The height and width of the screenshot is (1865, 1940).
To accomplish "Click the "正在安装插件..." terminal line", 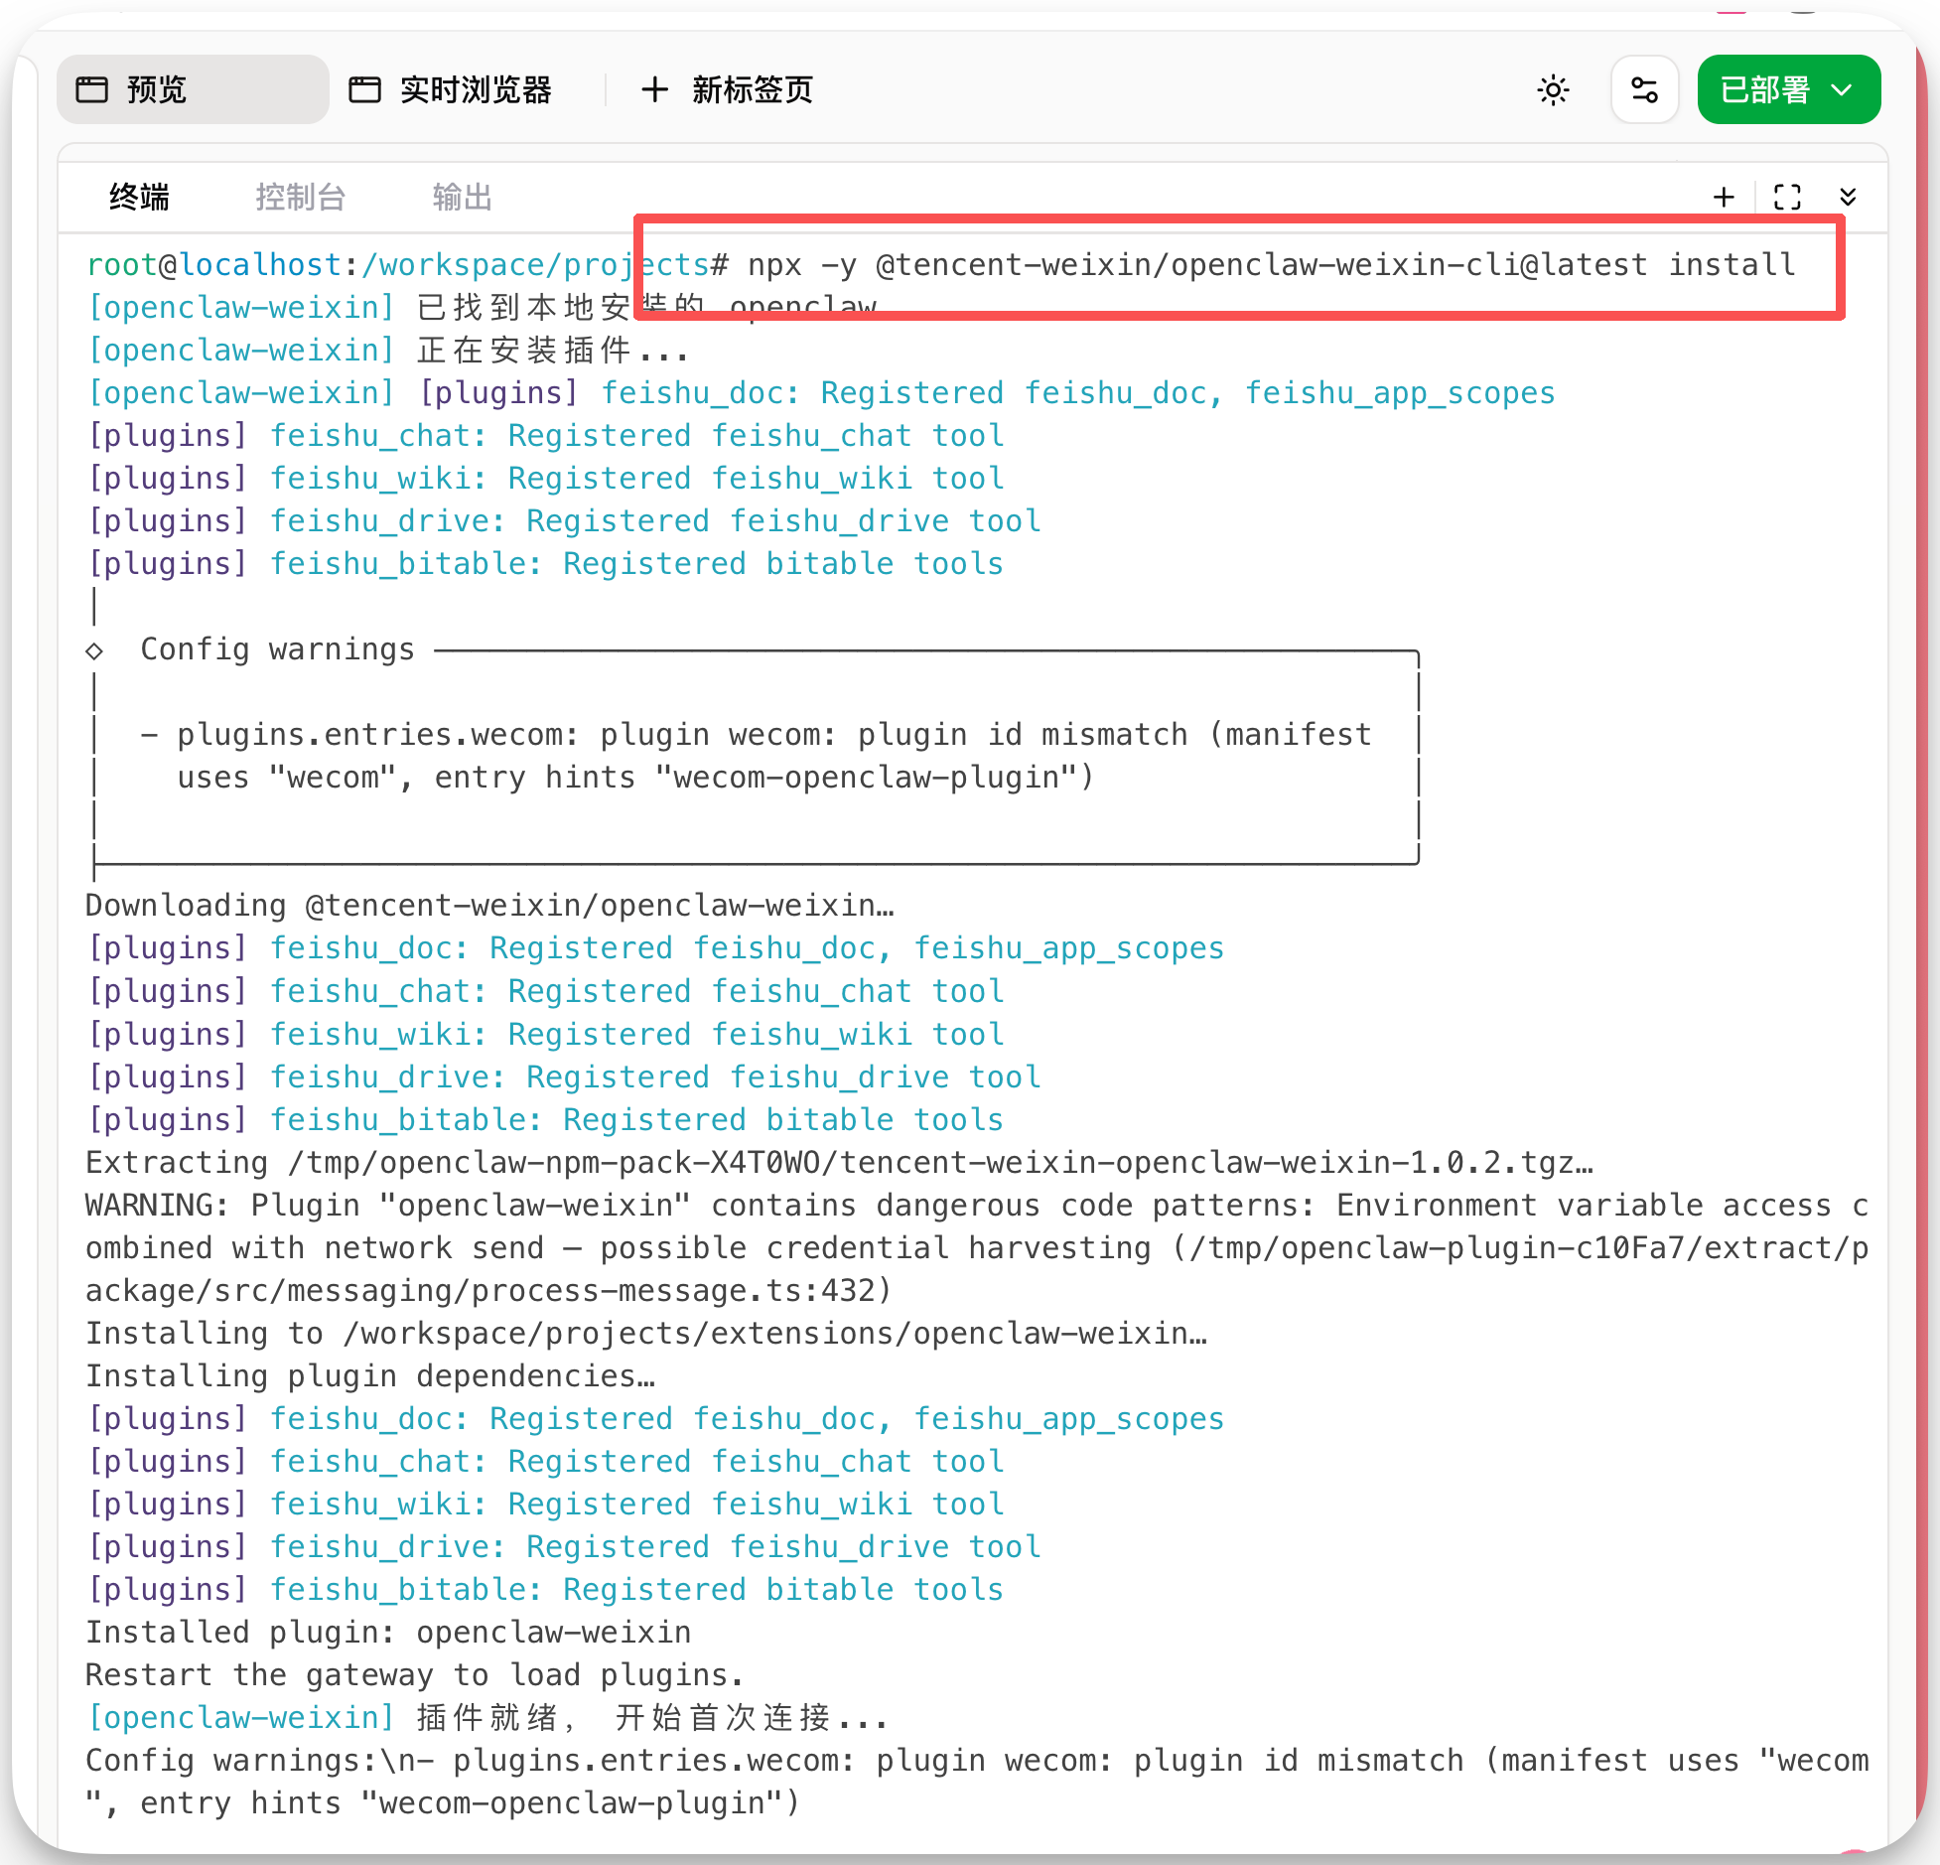I will pyautogui.click(x=388, y=351).
